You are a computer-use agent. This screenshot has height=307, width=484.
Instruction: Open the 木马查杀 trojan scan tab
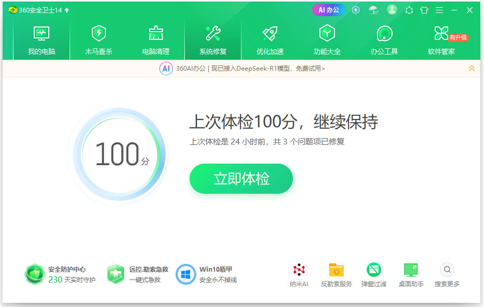(x=99, y=40)
